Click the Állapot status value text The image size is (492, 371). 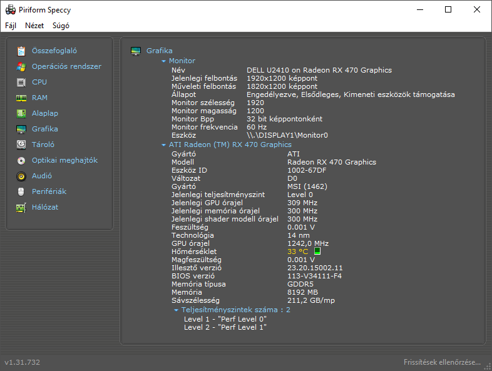tap(351, 94)
